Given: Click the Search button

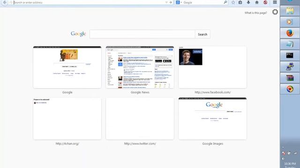Looking at the screenshot, I should (x=202, y=34).
